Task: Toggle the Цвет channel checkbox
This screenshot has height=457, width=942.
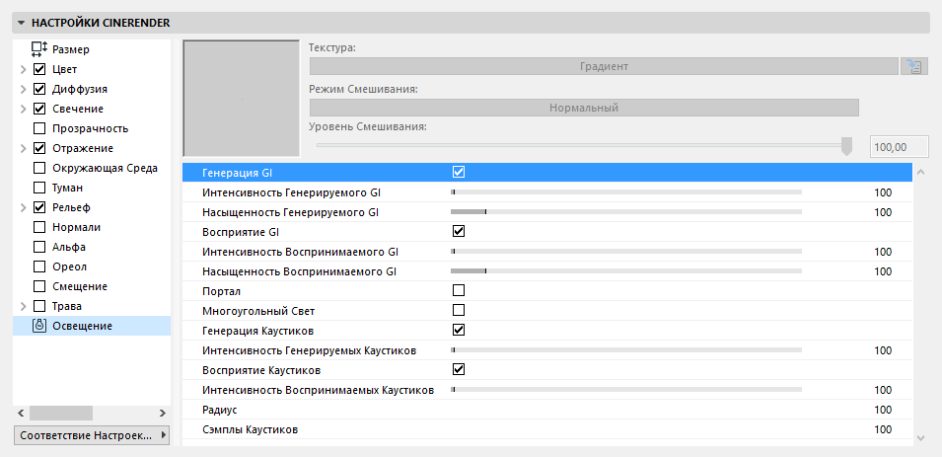Action: point(39,69)
